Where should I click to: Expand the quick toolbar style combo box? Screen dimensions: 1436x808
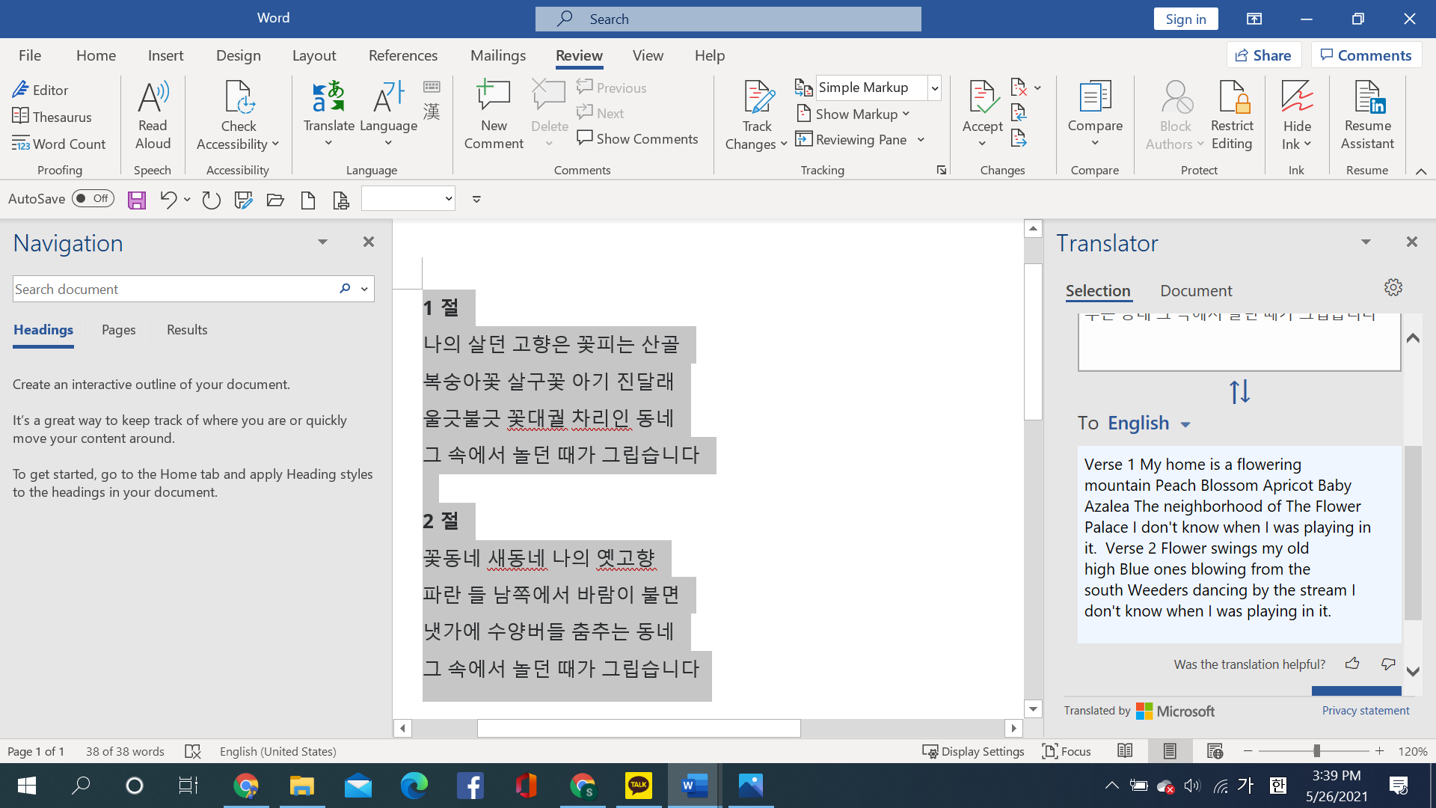click(448, 199)
